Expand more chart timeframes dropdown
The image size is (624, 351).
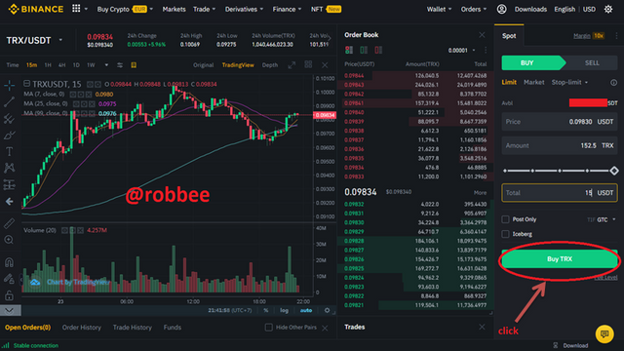(x=106, y=65)
